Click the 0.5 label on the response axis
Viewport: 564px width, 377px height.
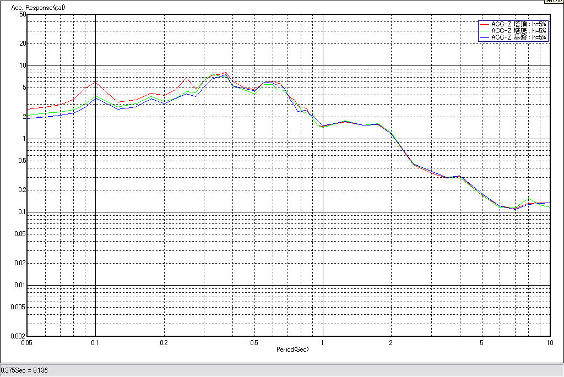[x=21, y=161]
